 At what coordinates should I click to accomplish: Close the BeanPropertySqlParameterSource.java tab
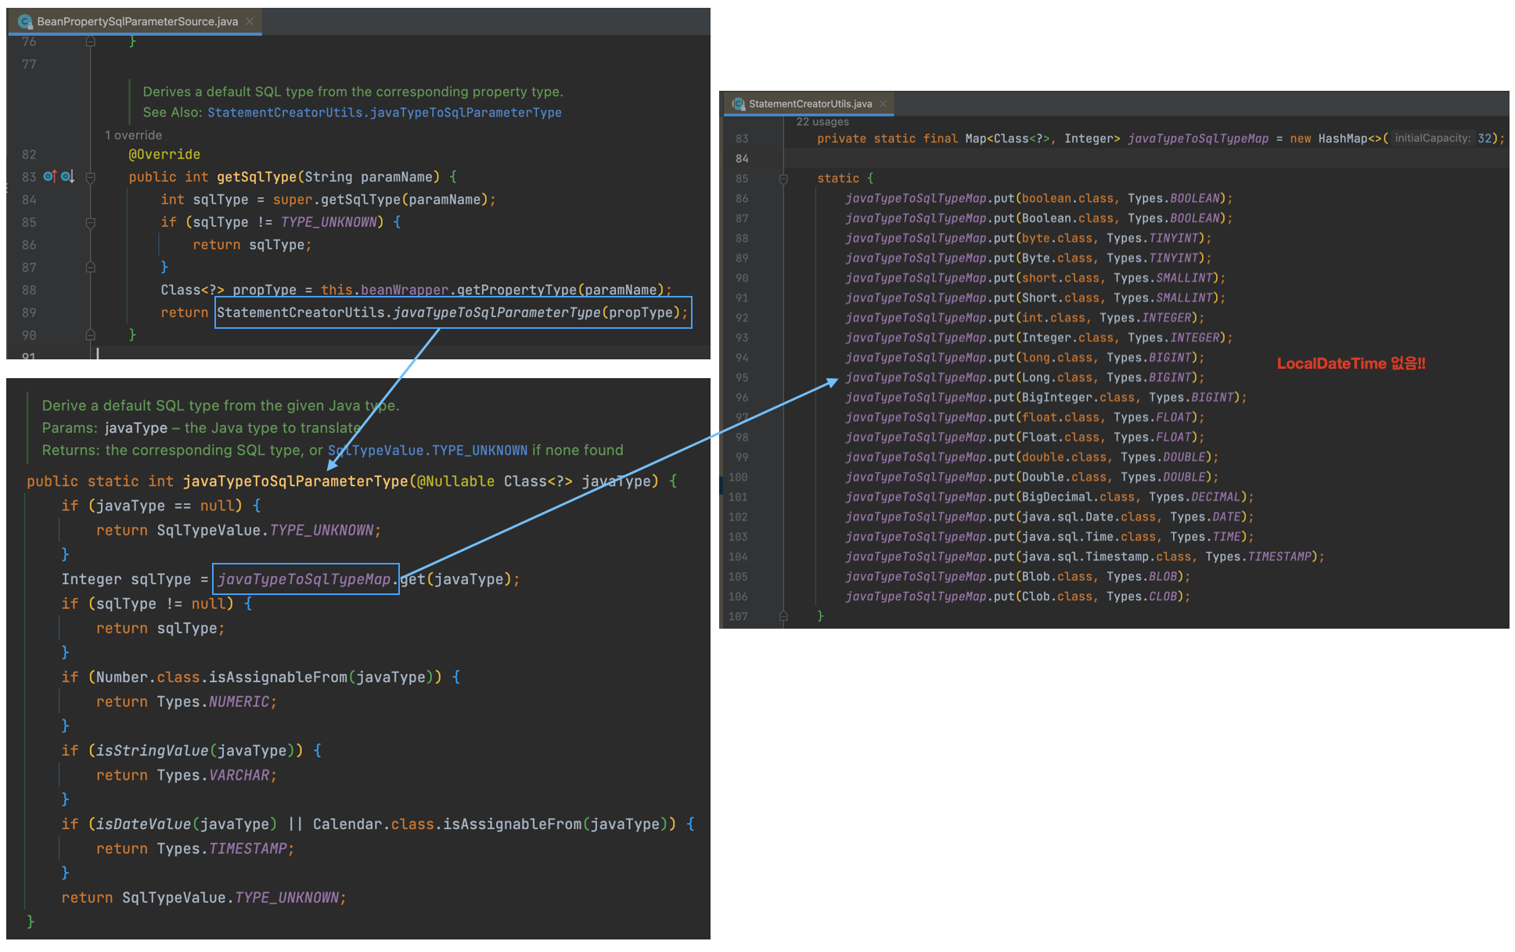tap(250, 21)
